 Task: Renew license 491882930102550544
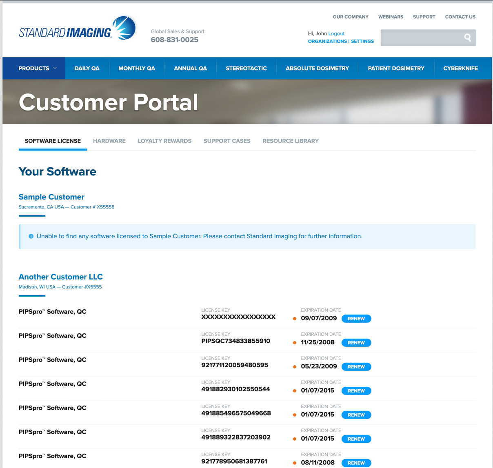point(356,391)
